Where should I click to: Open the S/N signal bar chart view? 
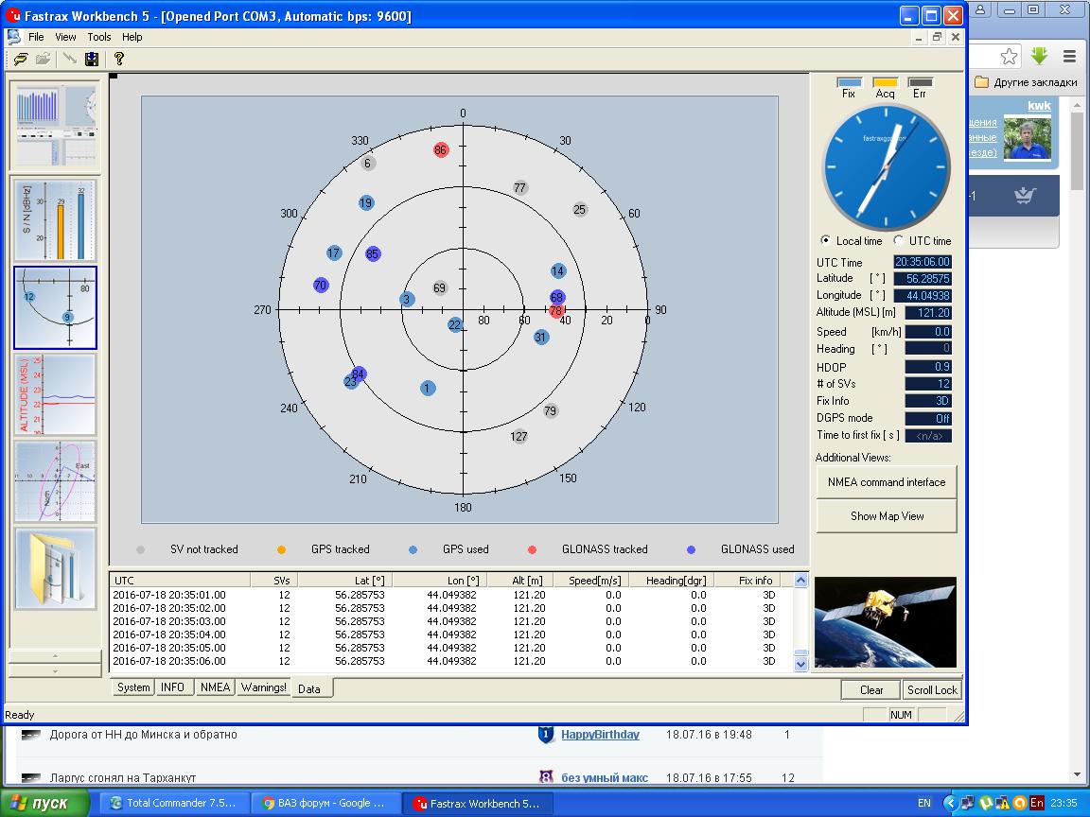(x=55, y=219)
